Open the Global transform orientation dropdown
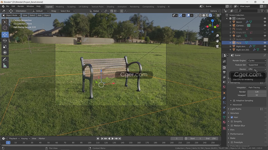268x150 pixels. click(96, 11)
